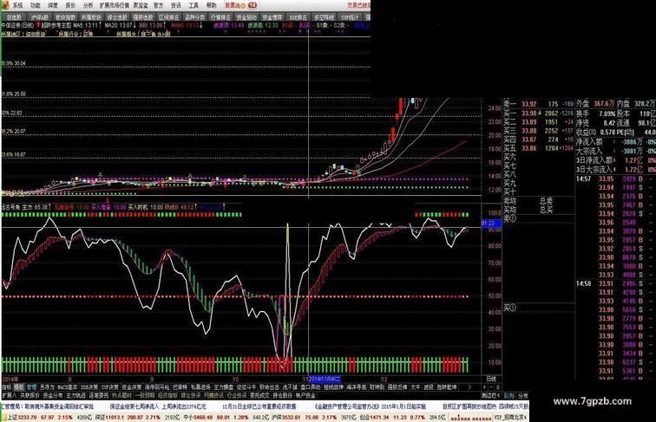The width and height of the screenshot is (656, 422).
Task: Click the 区间排名 toolbar button
Action: coord(168,17)
